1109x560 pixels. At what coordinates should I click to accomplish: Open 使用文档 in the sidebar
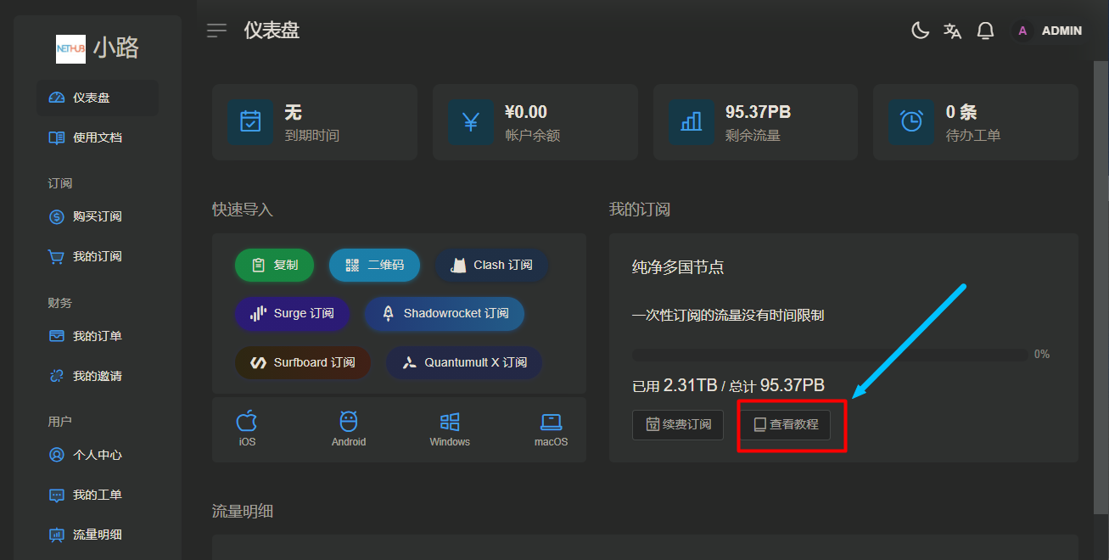[x=97, y=137]
